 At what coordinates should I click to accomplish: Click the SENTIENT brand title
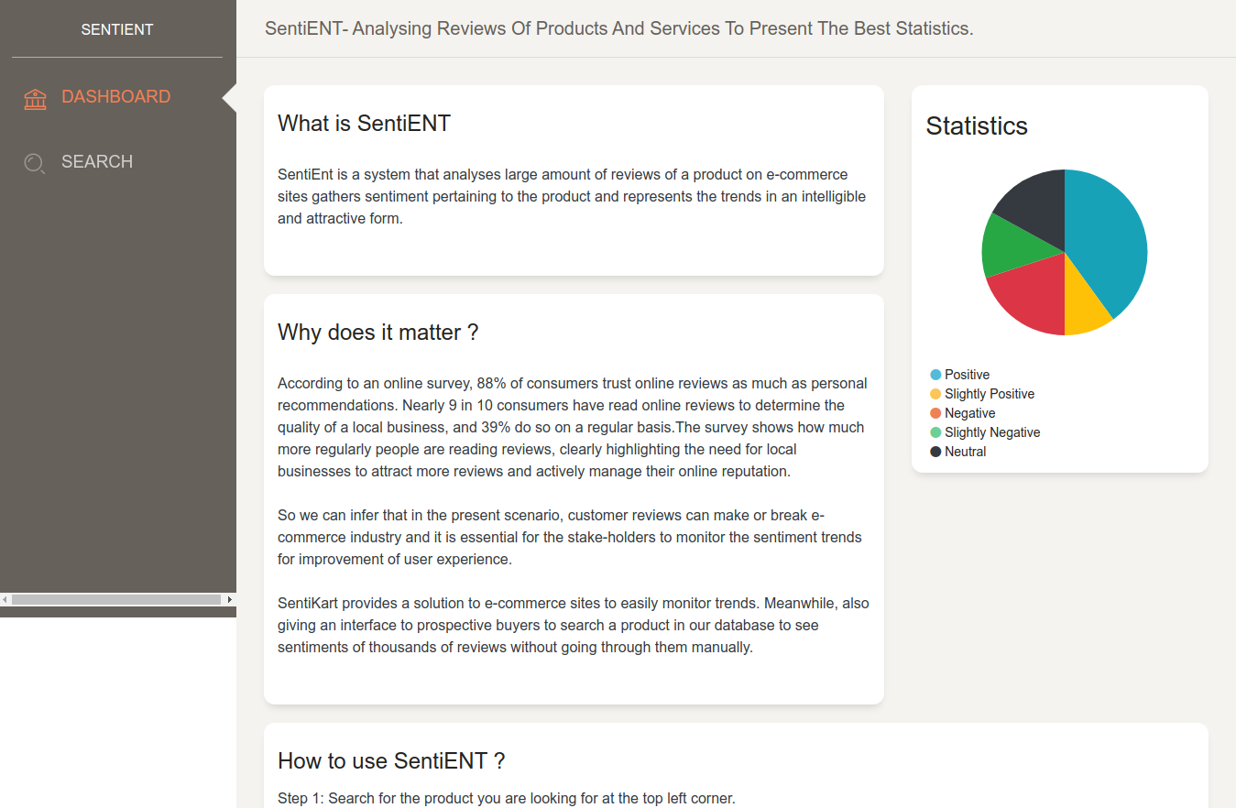(117, 29)
